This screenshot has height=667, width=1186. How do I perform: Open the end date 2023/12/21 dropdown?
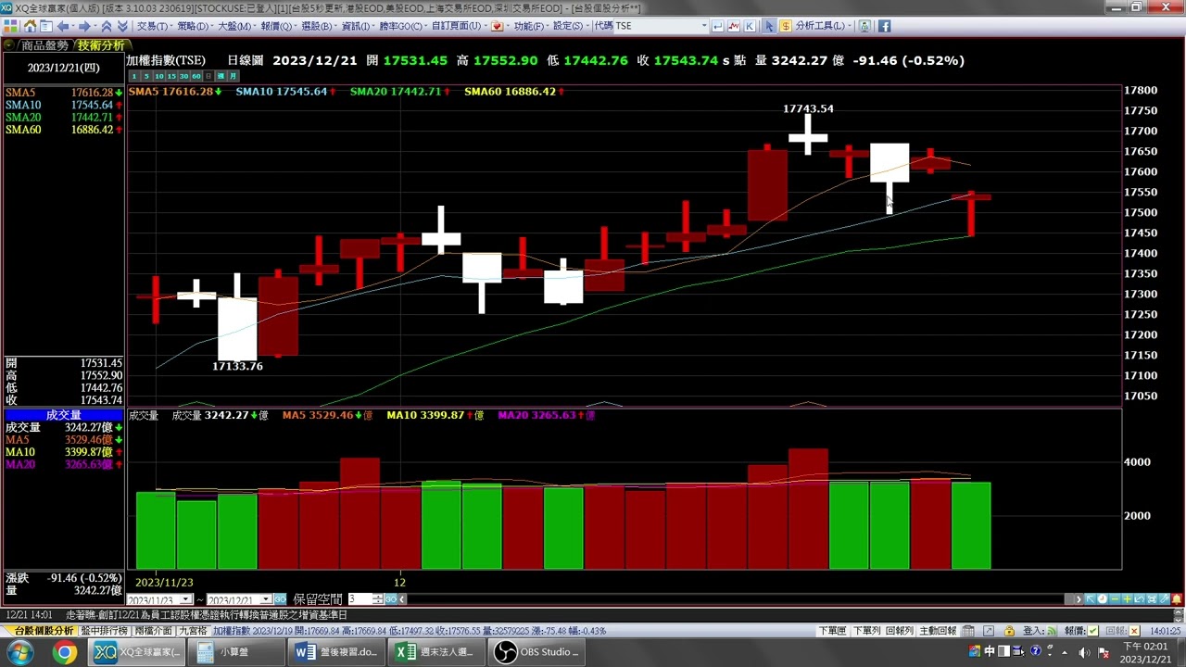(x=266, y=599)
